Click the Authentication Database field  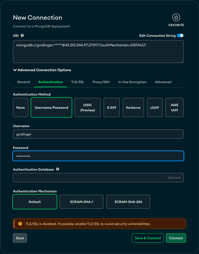pyautogui.click(x=98, y=178)
